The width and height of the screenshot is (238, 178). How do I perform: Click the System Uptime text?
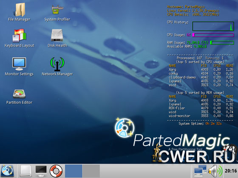(x=200, y=124)
